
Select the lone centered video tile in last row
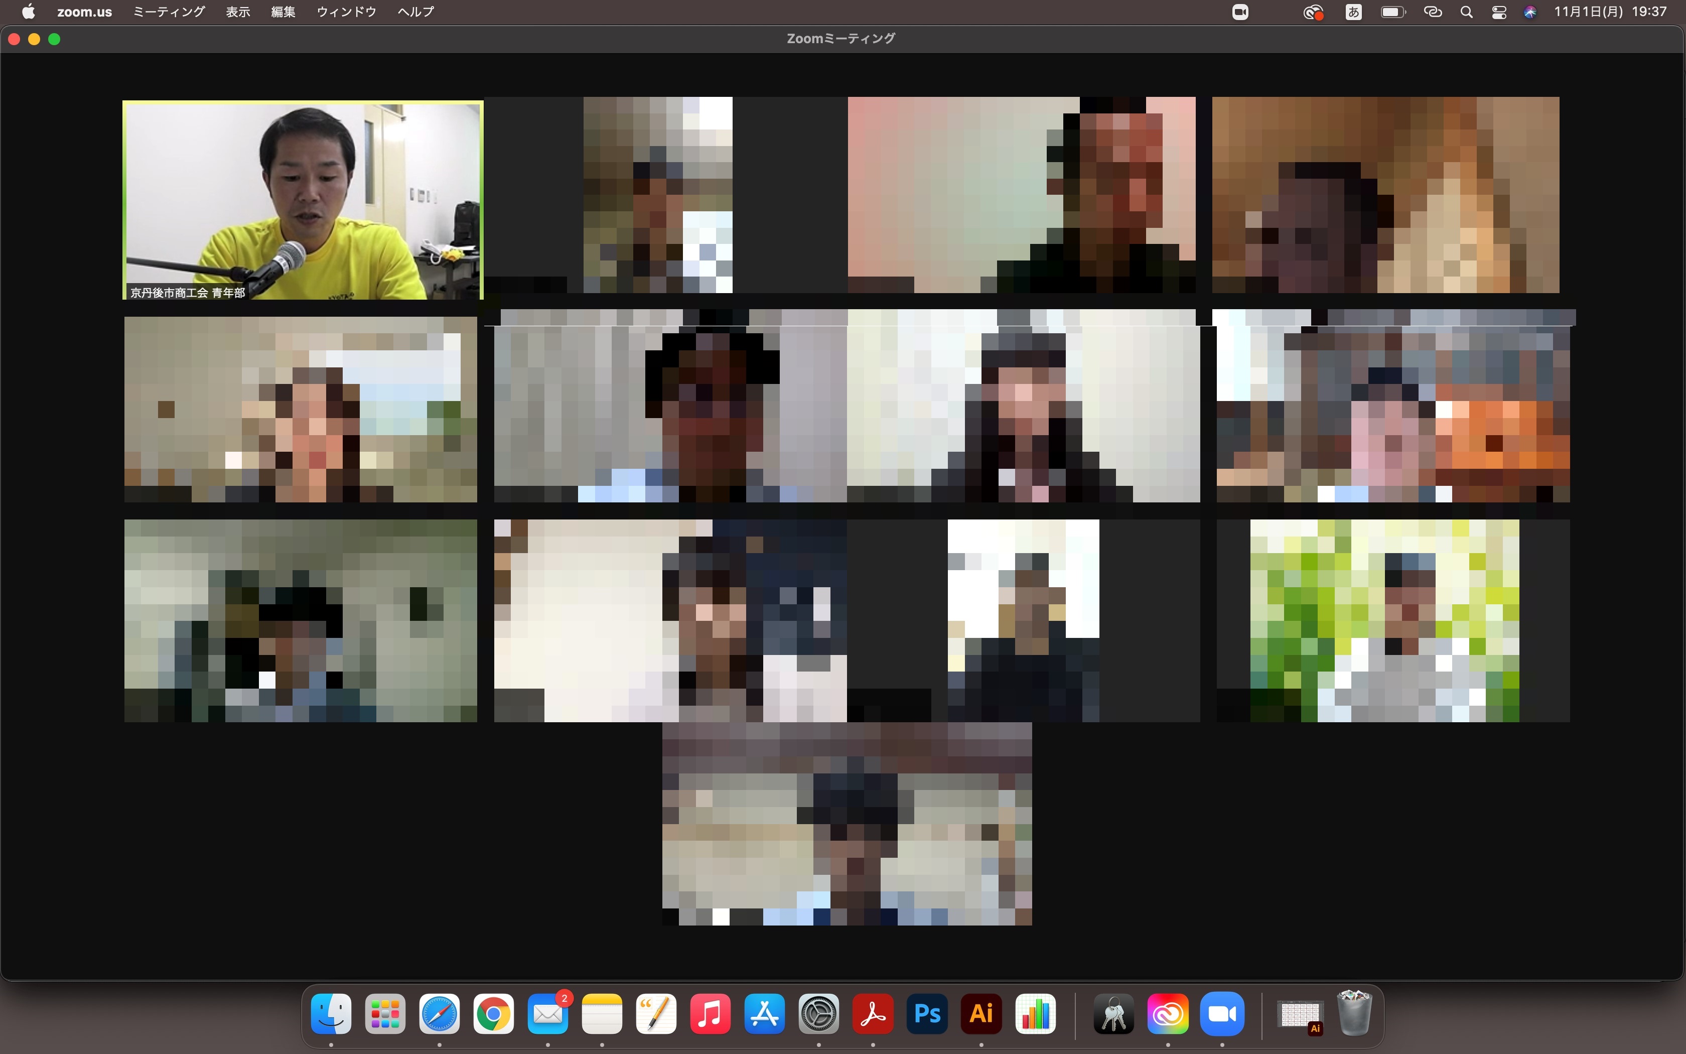tap(847, 824)
